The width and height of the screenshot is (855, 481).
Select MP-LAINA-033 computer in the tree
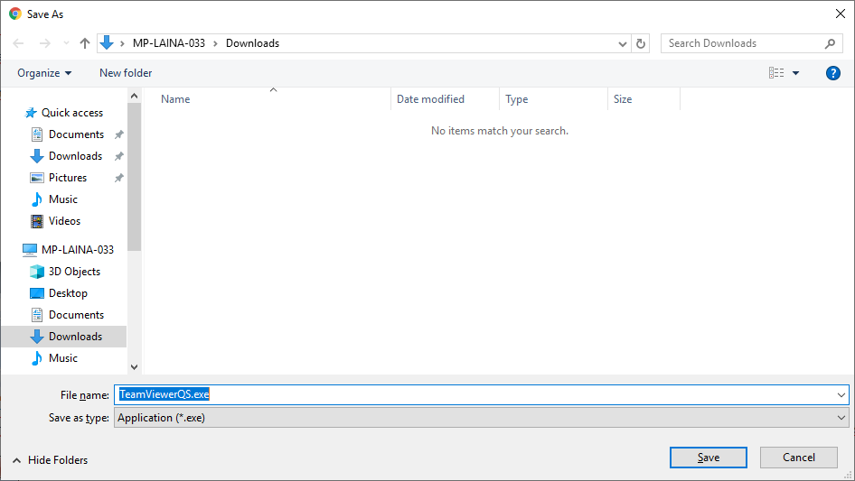coord(78,249)
